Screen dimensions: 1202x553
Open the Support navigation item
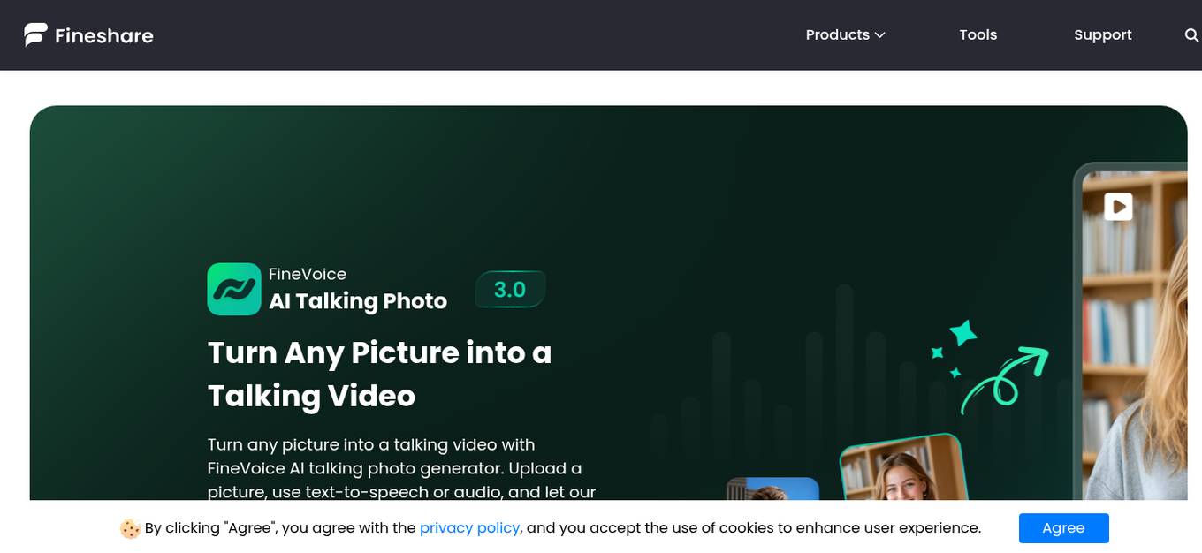click(x=1103, y=34)
